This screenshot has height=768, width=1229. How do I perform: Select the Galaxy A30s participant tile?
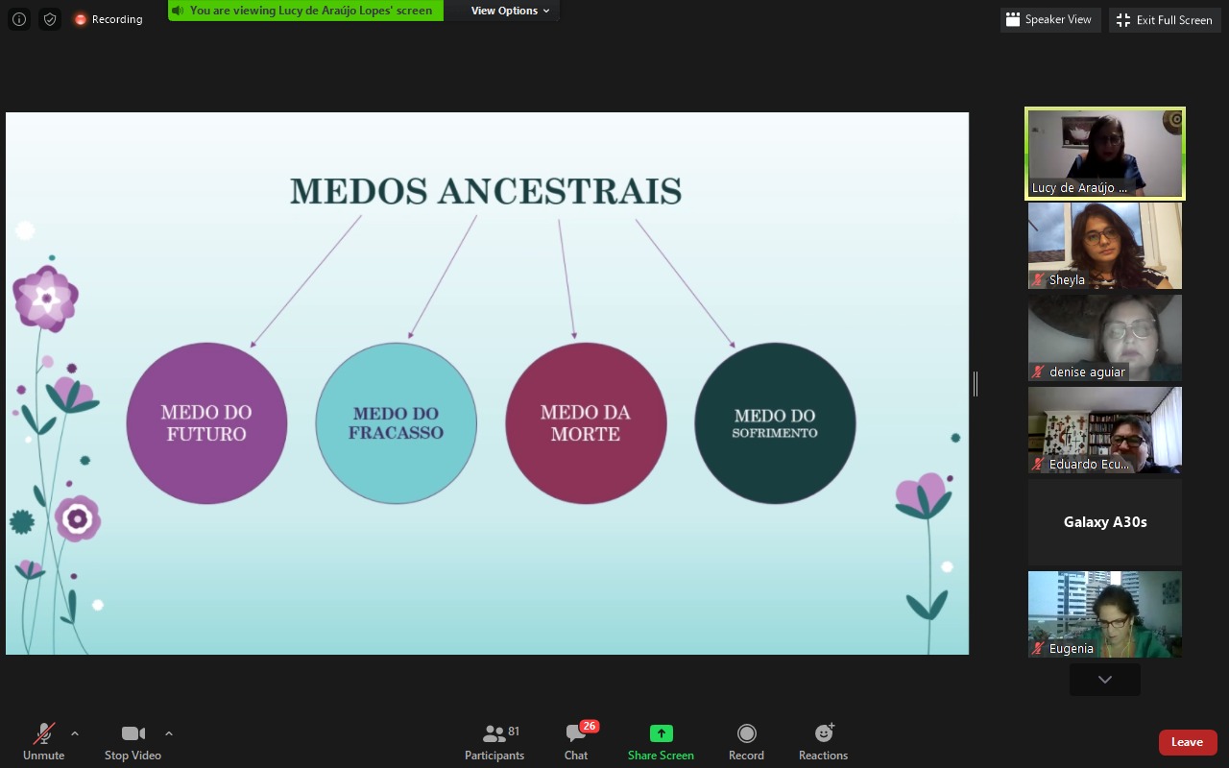(x=1105, y=522)
